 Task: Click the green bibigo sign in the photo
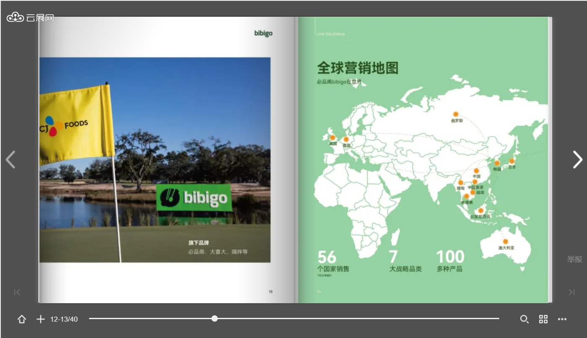click(x=194, y=198)
